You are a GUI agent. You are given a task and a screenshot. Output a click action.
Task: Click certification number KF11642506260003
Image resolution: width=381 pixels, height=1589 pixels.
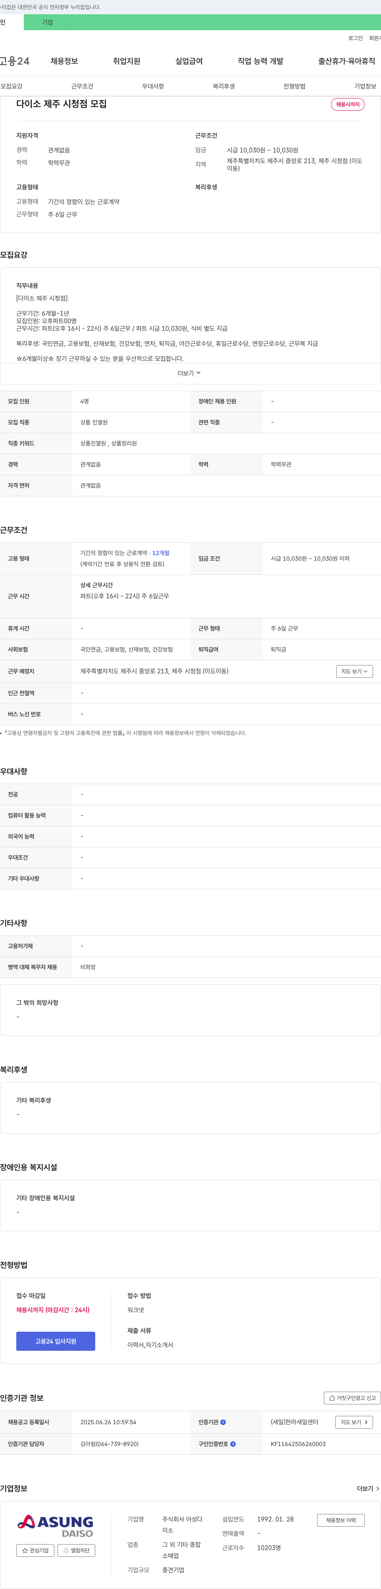pyautogui.click(x=298, y=1444)
